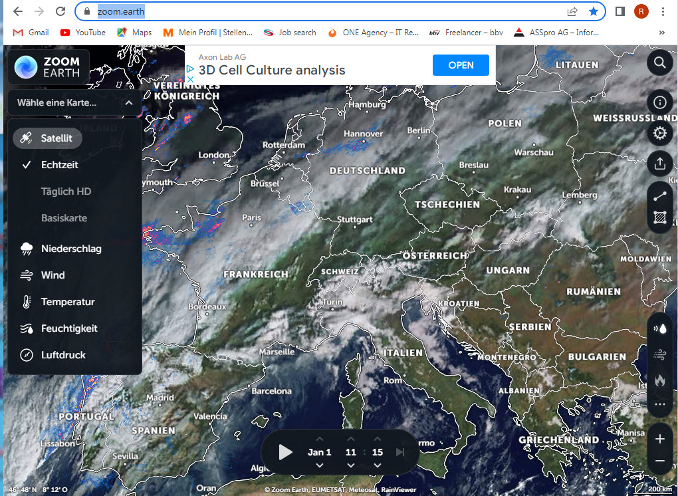This screenshot has height=496, width=678.
Task: Toggle the rain radar overlay
Action: [660, 328]
